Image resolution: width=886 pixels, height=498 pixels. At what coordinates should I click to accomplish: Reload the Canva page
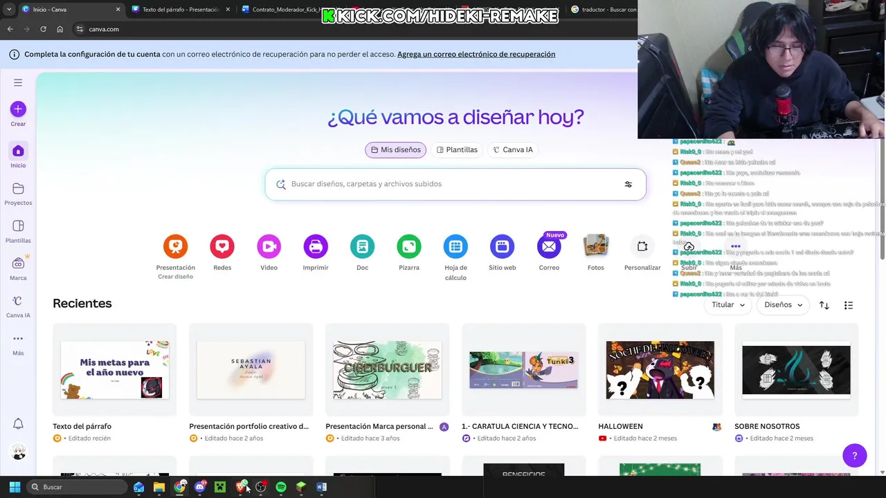[x=43, y=29]
